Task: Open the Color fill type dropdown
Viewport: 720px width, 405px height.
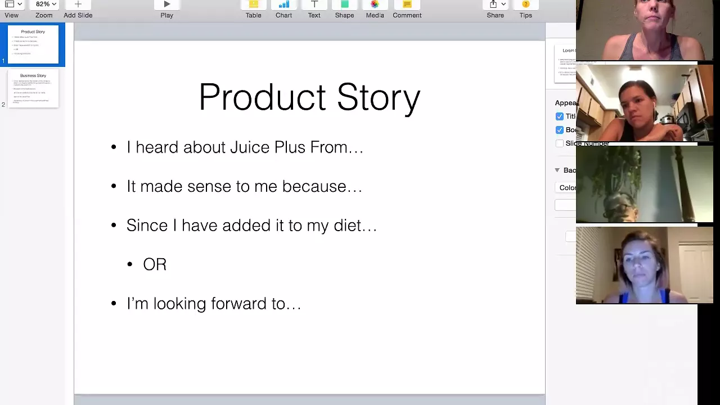Action: (x=565, y=188)
